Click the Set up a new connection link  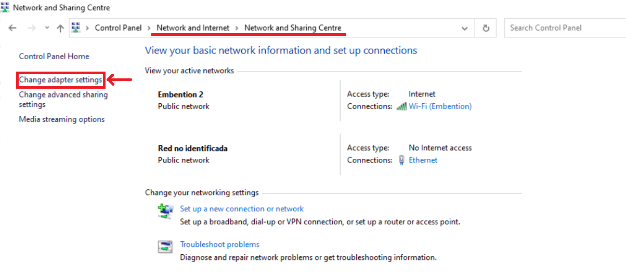(x=242, y=209)
